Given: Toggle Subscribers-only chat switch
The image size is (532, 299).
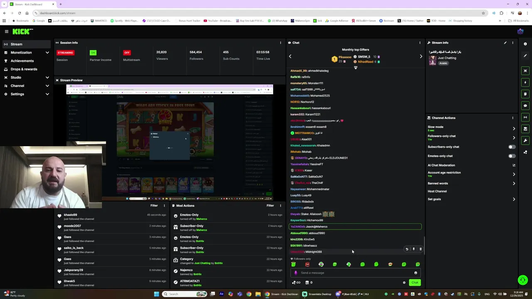Looking at the screenshot, I should [x=512, y=147].
